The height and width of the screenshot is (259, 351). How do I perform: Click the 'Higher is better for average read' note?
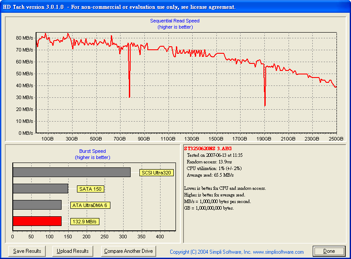[215, 195]
